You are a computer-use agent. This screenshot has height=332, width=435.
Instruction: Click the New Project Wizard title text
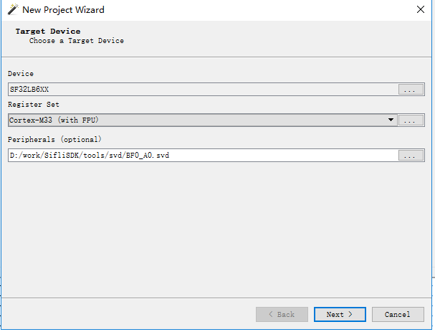[x=63, y=10]
